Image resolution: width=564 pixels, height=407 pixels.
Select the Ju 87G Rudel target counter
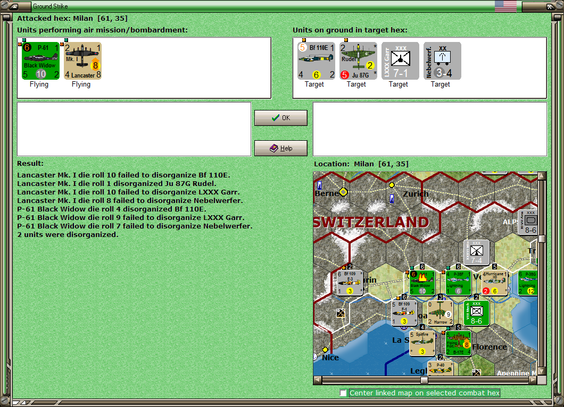click(358, 61)
